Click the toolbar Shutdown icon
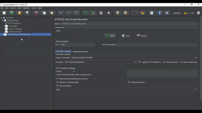This screenshot has height=113, width=202. (109, 13)
